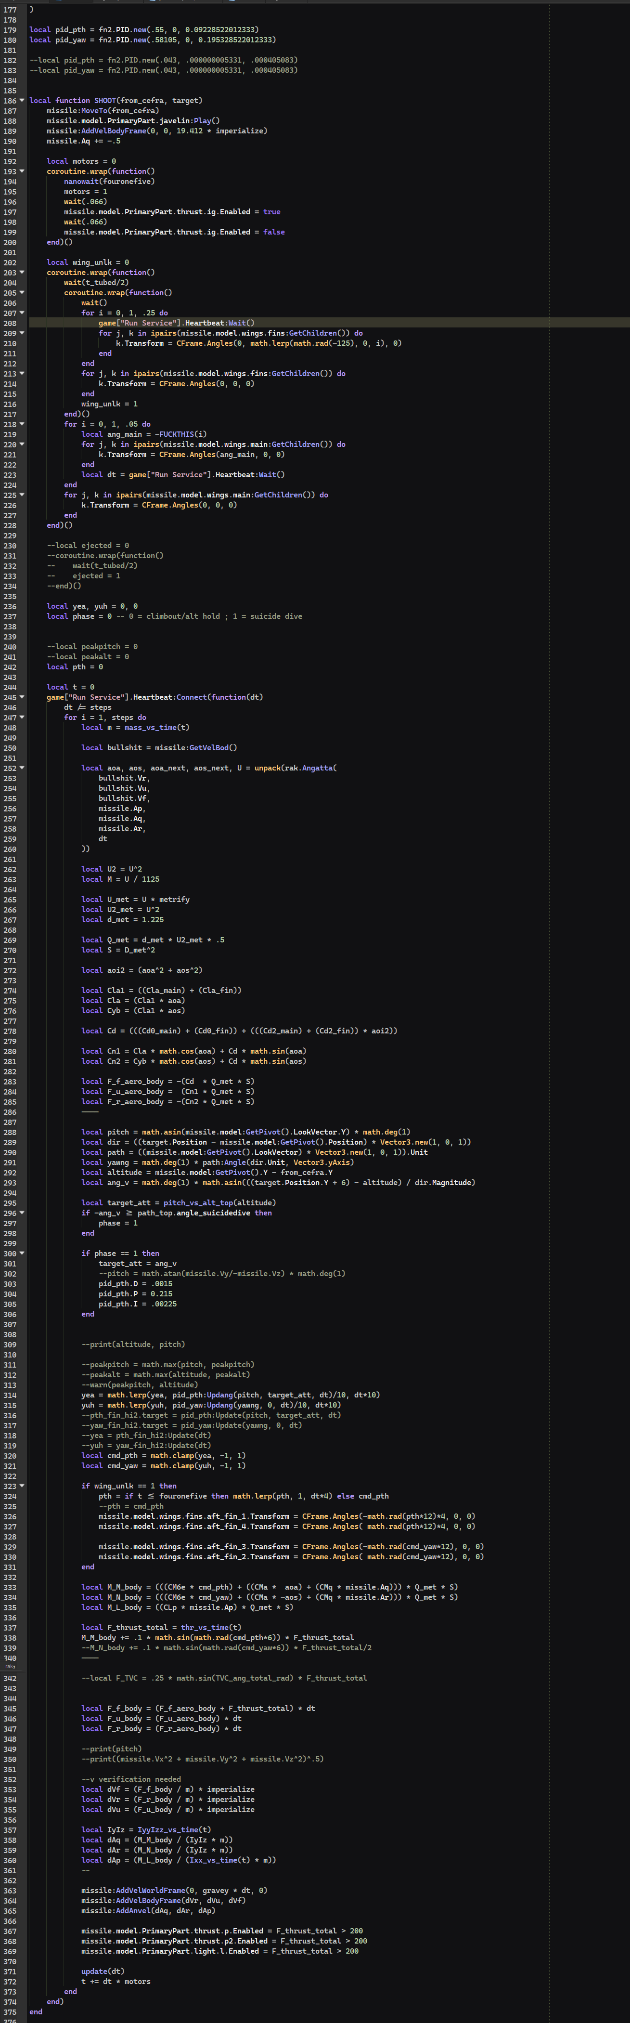Viewport: 630px width, 2023px height.
Task: Click "local aoi2 = (aoa^2 + aos^2)"
Action: click(142, 971)
